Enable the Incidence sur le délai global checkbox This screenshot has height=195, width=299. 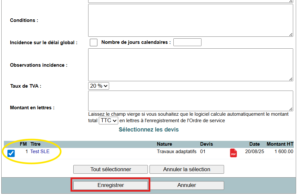coord(94,42)
